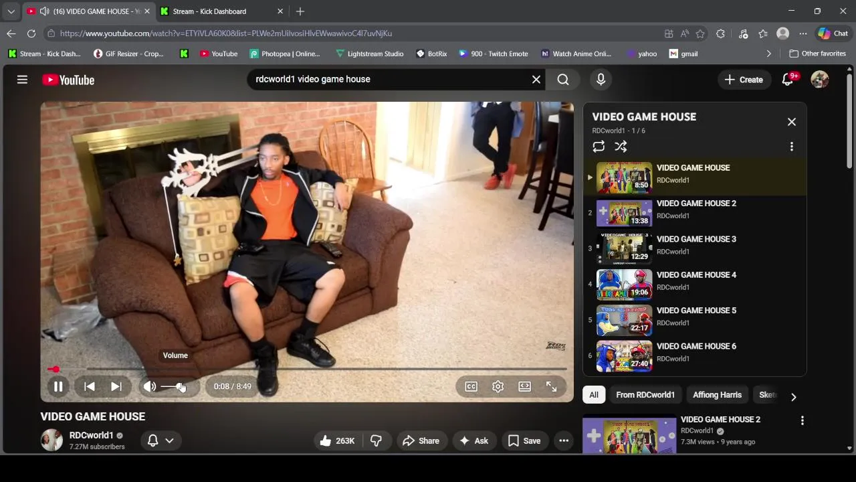The height and width of the screenshot is (482, 856).
Task: Select VIDEO GAME HOUSE 5 in playlist
Action: click(695, 319)
